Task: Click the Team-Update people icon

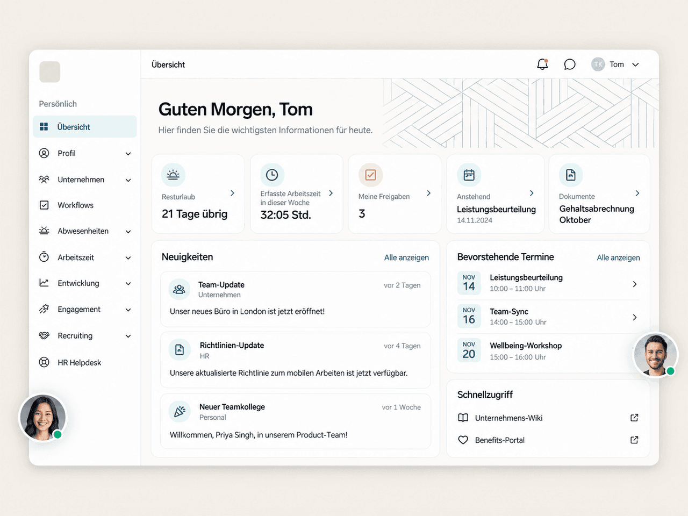Action: (180, 290)
